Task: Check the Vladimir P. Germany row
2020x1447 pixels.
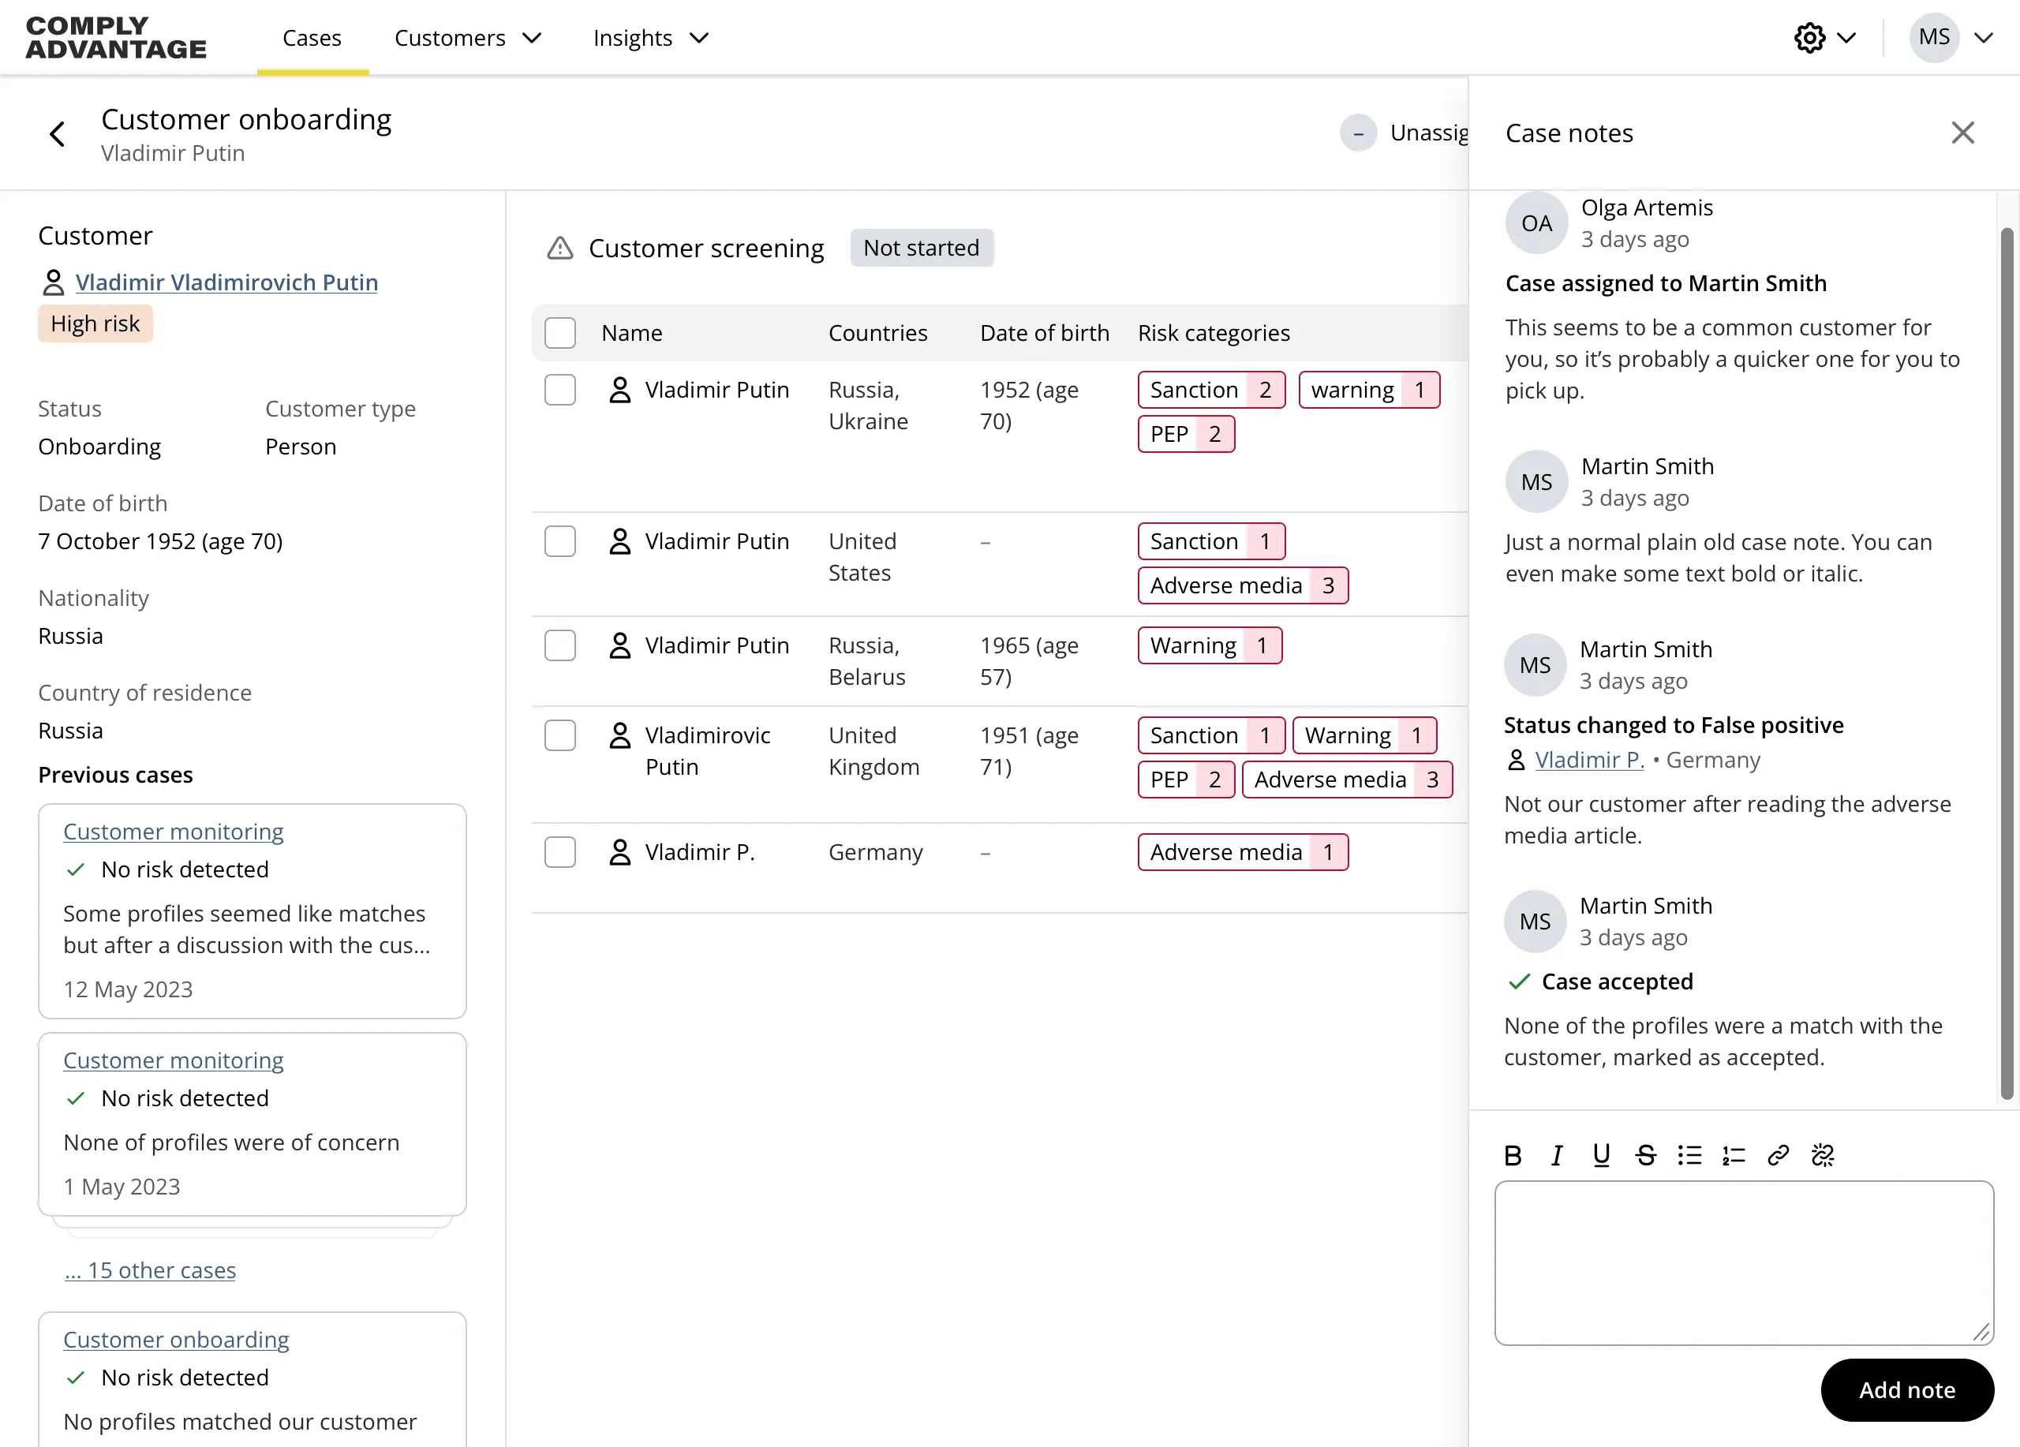Action: [560, 851]
